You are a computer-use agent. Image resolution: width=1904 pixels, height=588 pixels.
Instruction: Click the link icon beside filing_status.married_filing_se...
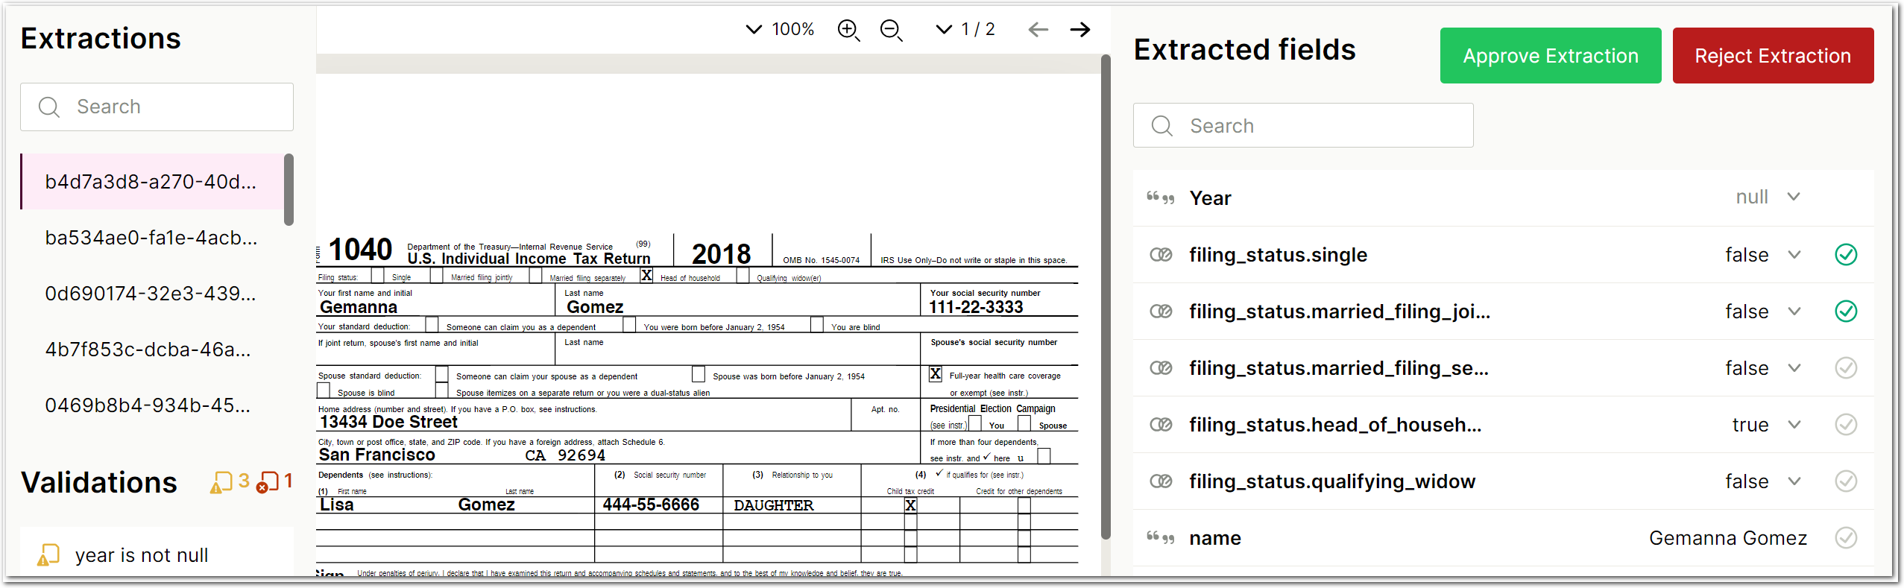point(1161,368)
